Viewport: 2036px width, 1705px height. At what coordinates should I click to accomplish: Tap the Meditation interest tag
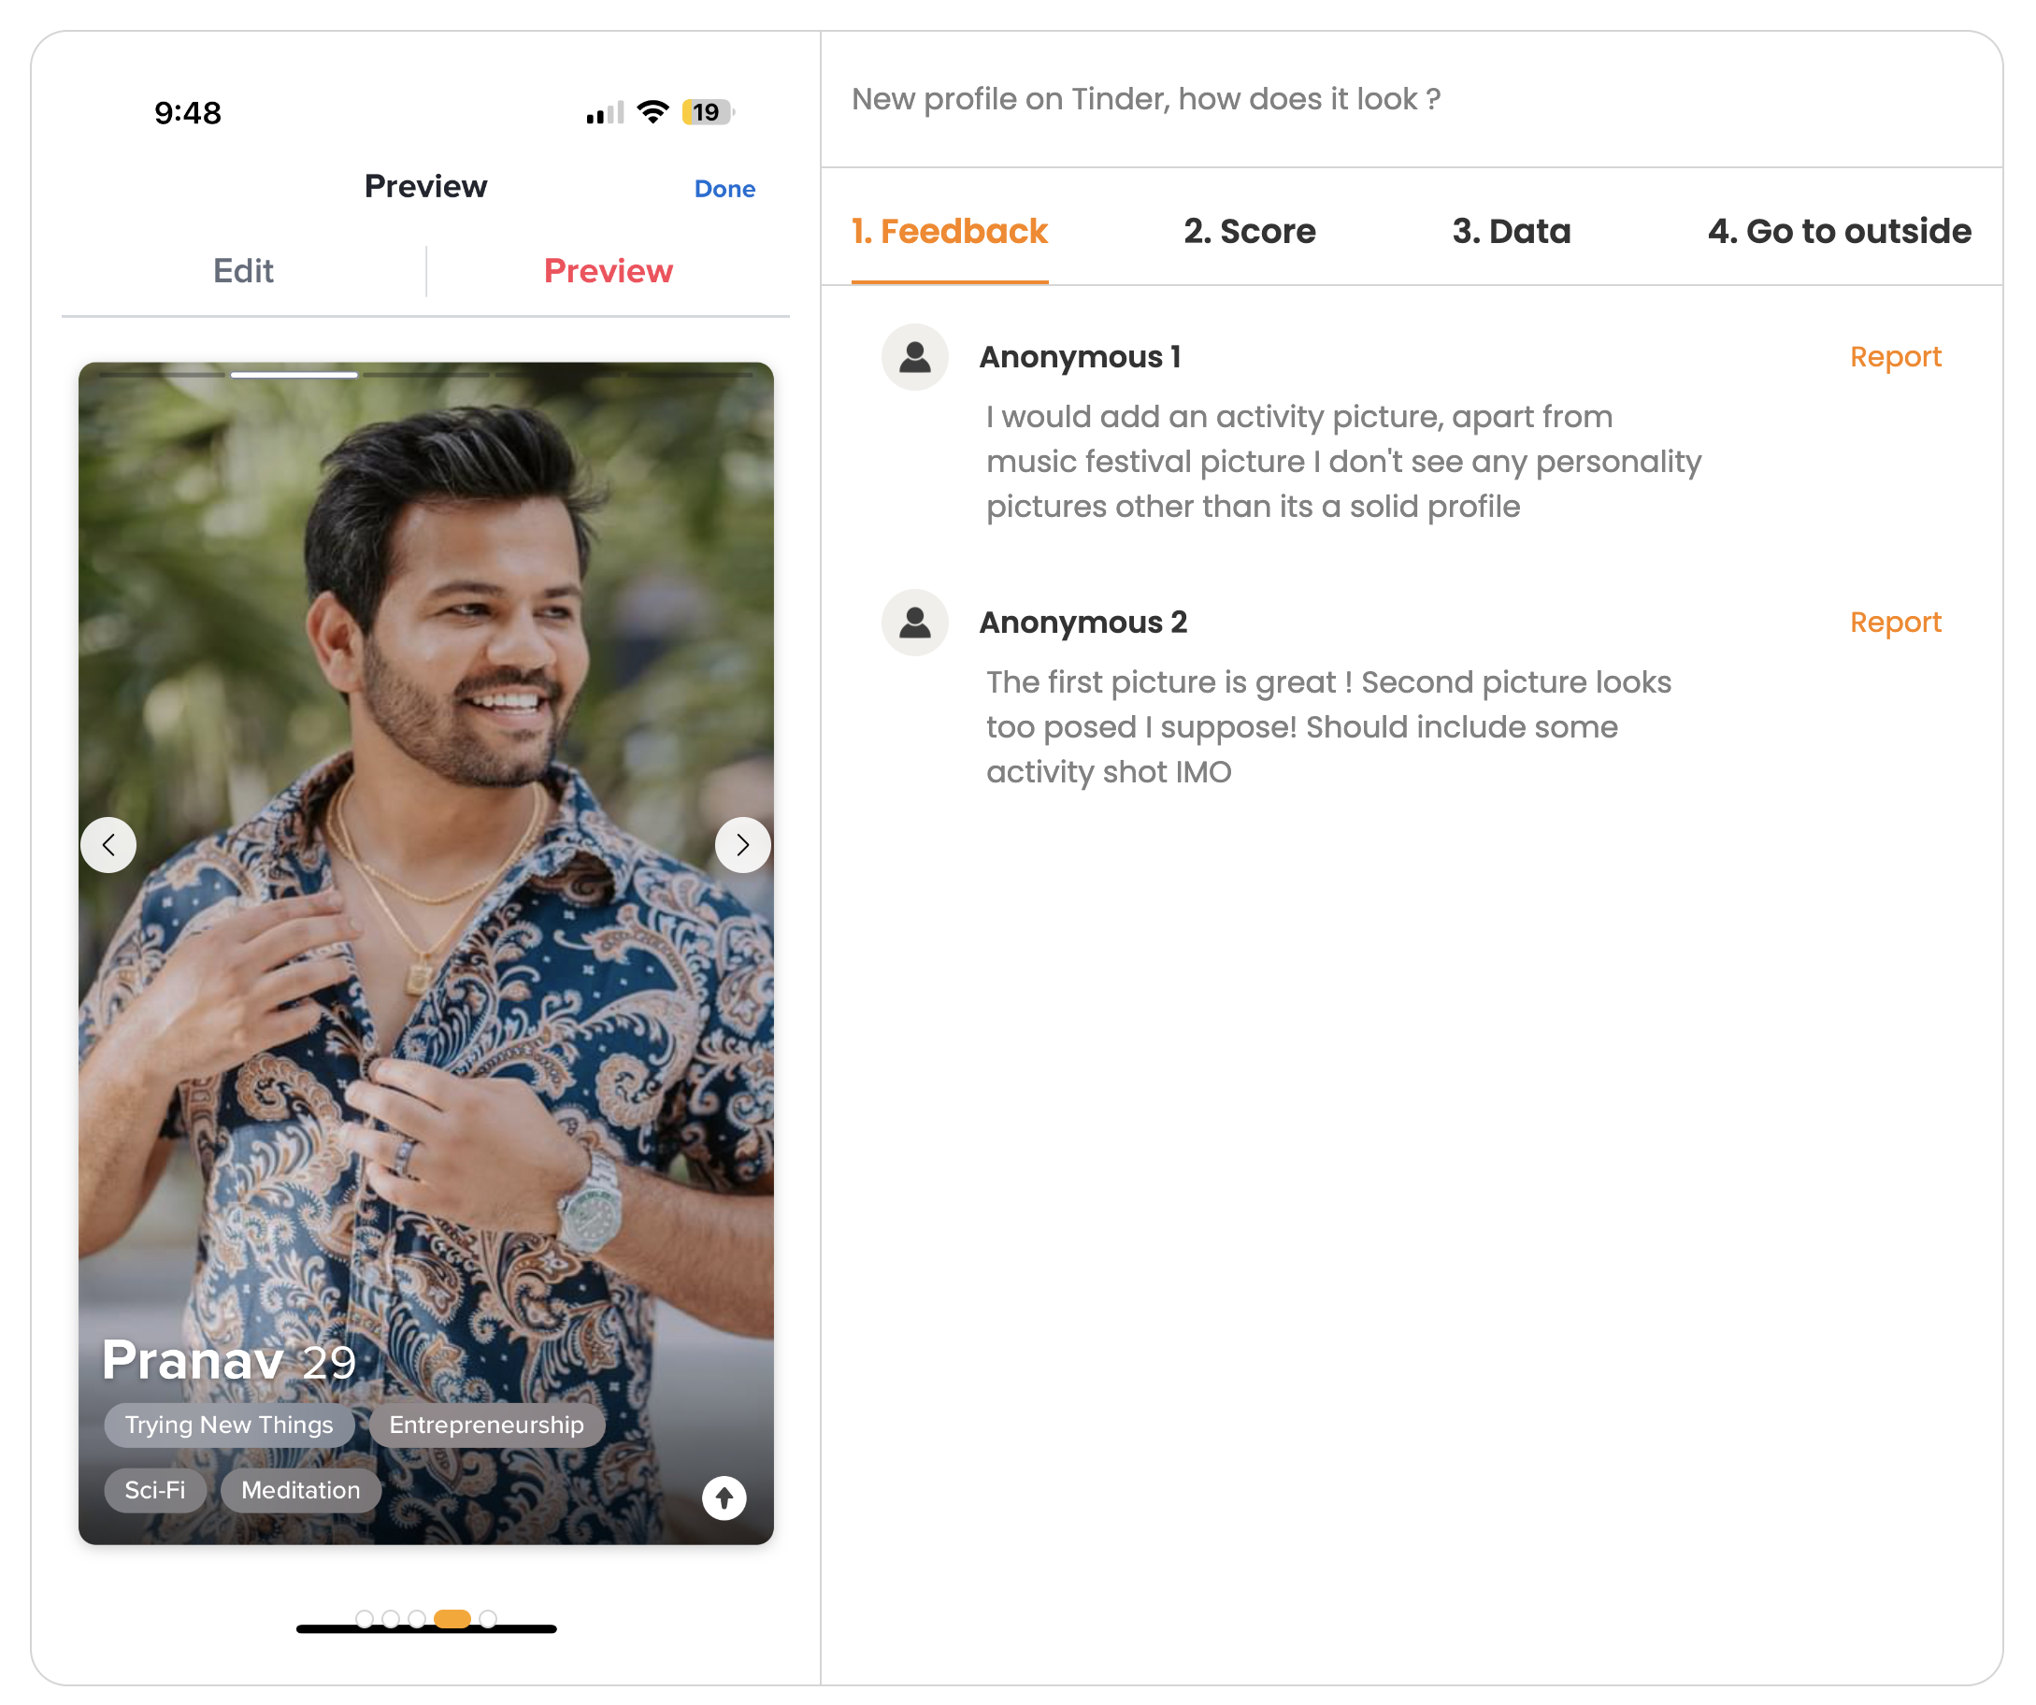click(x=301, y=1491)
